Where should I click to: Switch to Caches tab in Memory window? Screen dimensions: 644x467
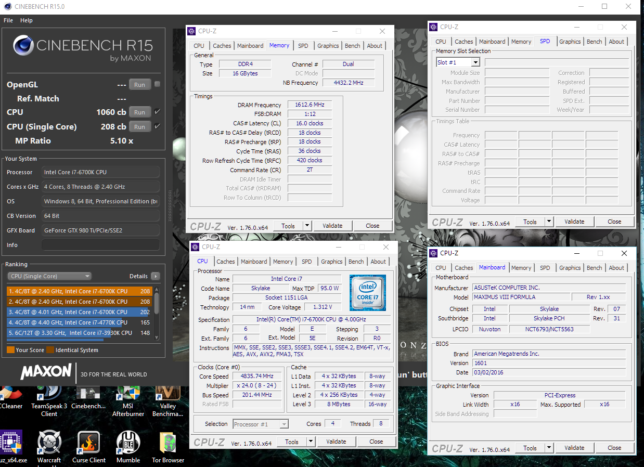(x=222, y=46)
